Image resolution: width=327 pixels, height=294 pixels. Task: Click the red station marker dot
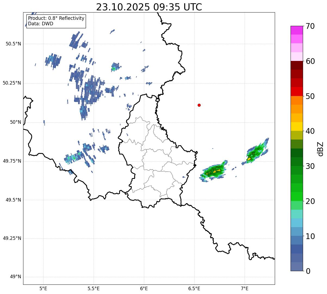(x=199, y=105)
